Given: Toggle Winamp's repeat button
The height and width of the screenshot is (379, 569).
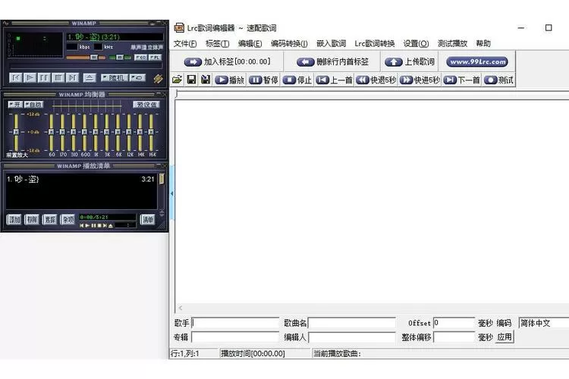Looking at the screenshot, I should tap(137, 77).
